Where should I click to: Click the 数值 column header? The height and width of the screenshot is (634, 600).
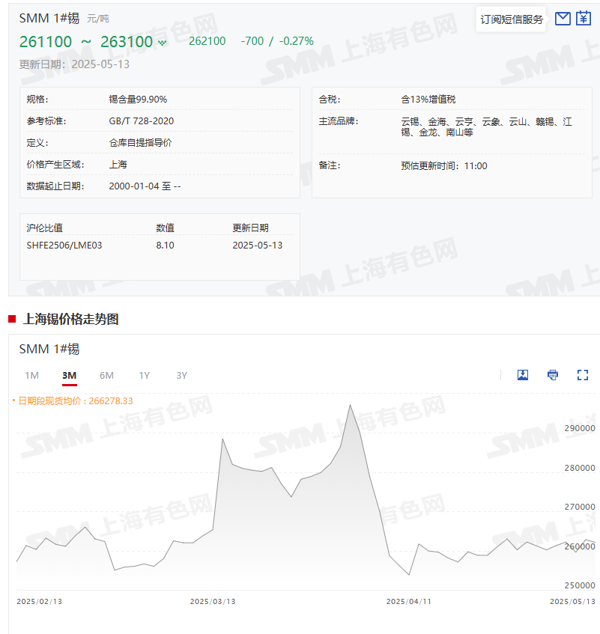(165, 228)
